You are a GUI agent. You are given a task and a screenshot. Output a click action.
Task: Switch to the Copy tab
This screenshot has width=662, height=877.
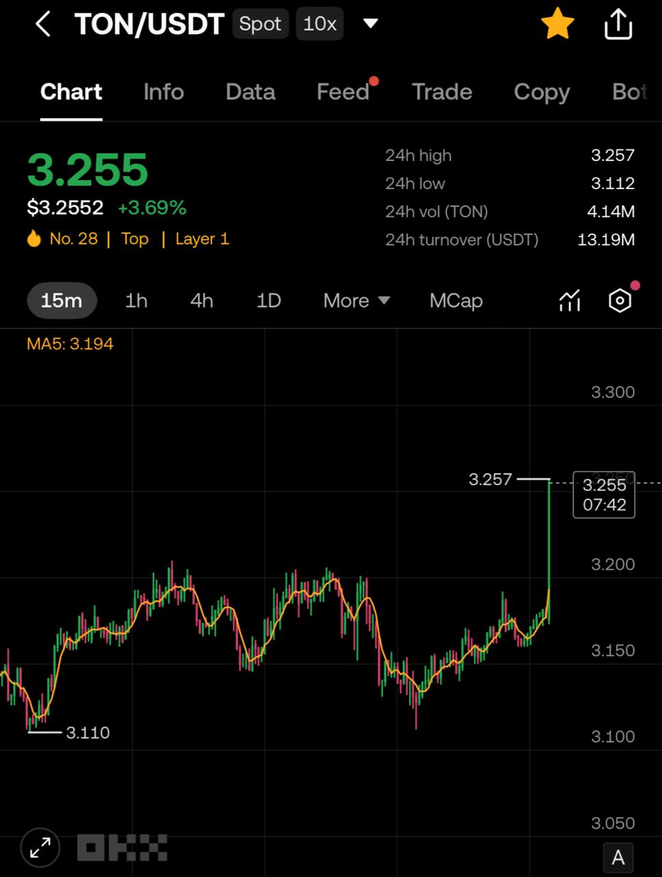(542, 92)
